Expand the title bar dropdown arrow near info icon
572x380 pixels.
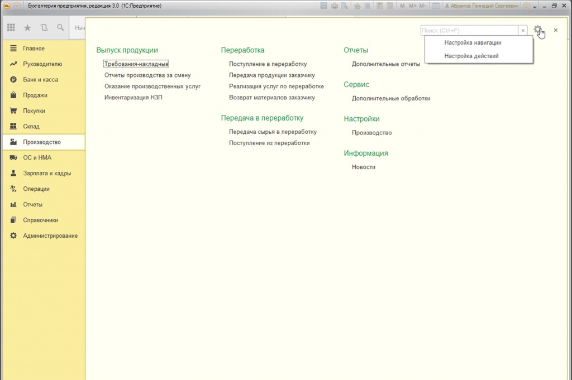click(535, 7)
